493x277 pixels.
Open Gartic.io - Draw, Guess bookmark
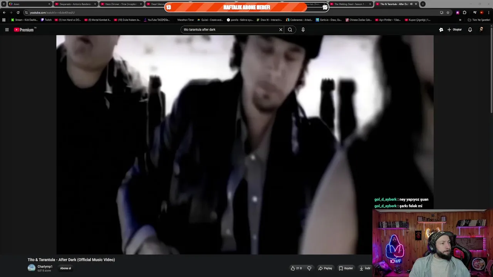(329, 20)
